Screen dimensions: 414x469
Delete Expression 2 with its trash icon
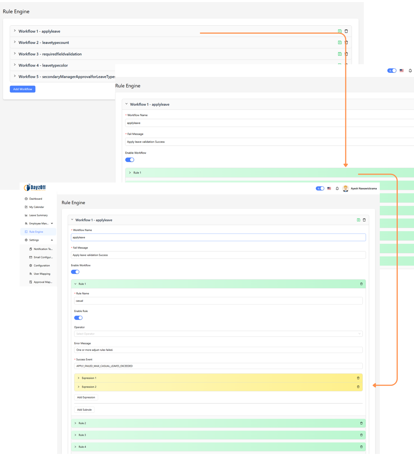pyautogui.click(x=358, y=387)
